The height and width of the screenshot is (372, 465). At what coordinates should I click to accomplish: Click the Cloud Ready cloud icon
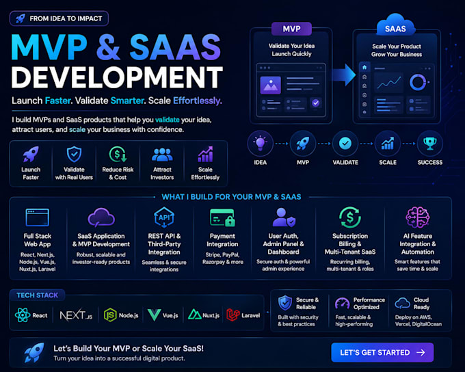402,304
